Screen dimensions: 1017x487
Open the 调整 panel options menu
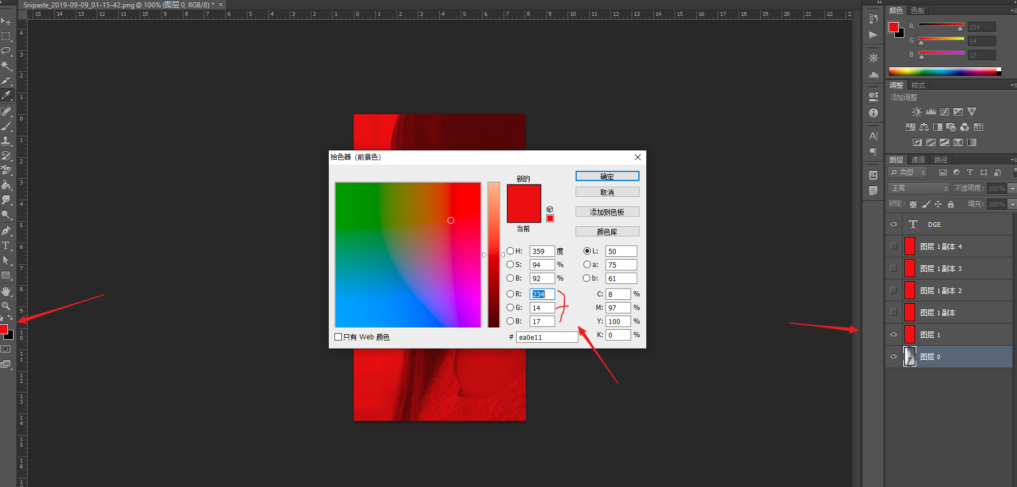coord(1013,85)
